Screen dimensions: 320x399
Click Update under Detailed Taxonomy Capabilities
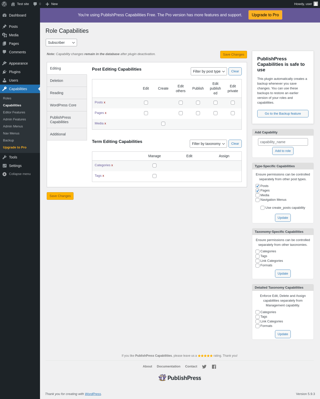click(x=283, y=334)
